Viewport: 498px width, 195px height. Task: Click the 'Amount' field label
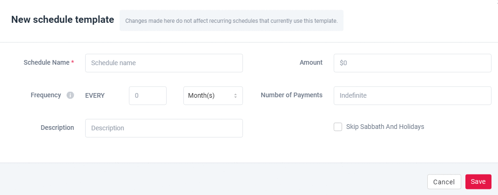(311, 62)
